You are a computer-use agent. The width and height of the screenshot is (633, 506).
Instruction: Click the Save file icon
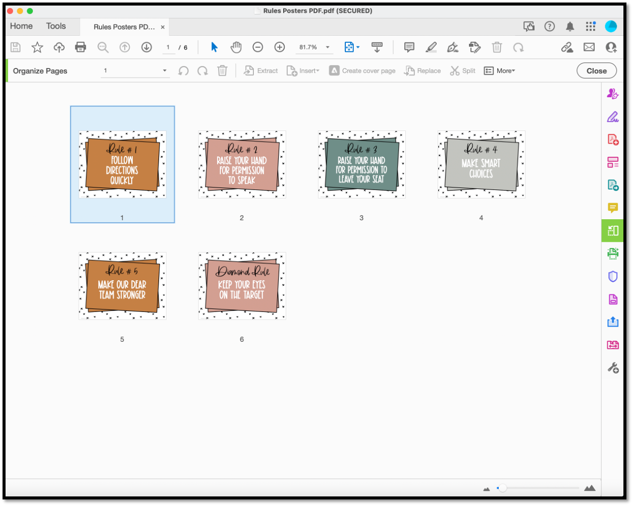(15, 47)
